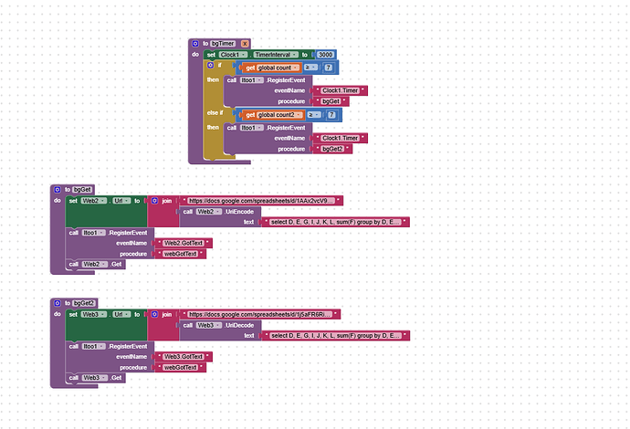
Task: Open comparison operator dropdown for global count
Action: tap(310, 68)
